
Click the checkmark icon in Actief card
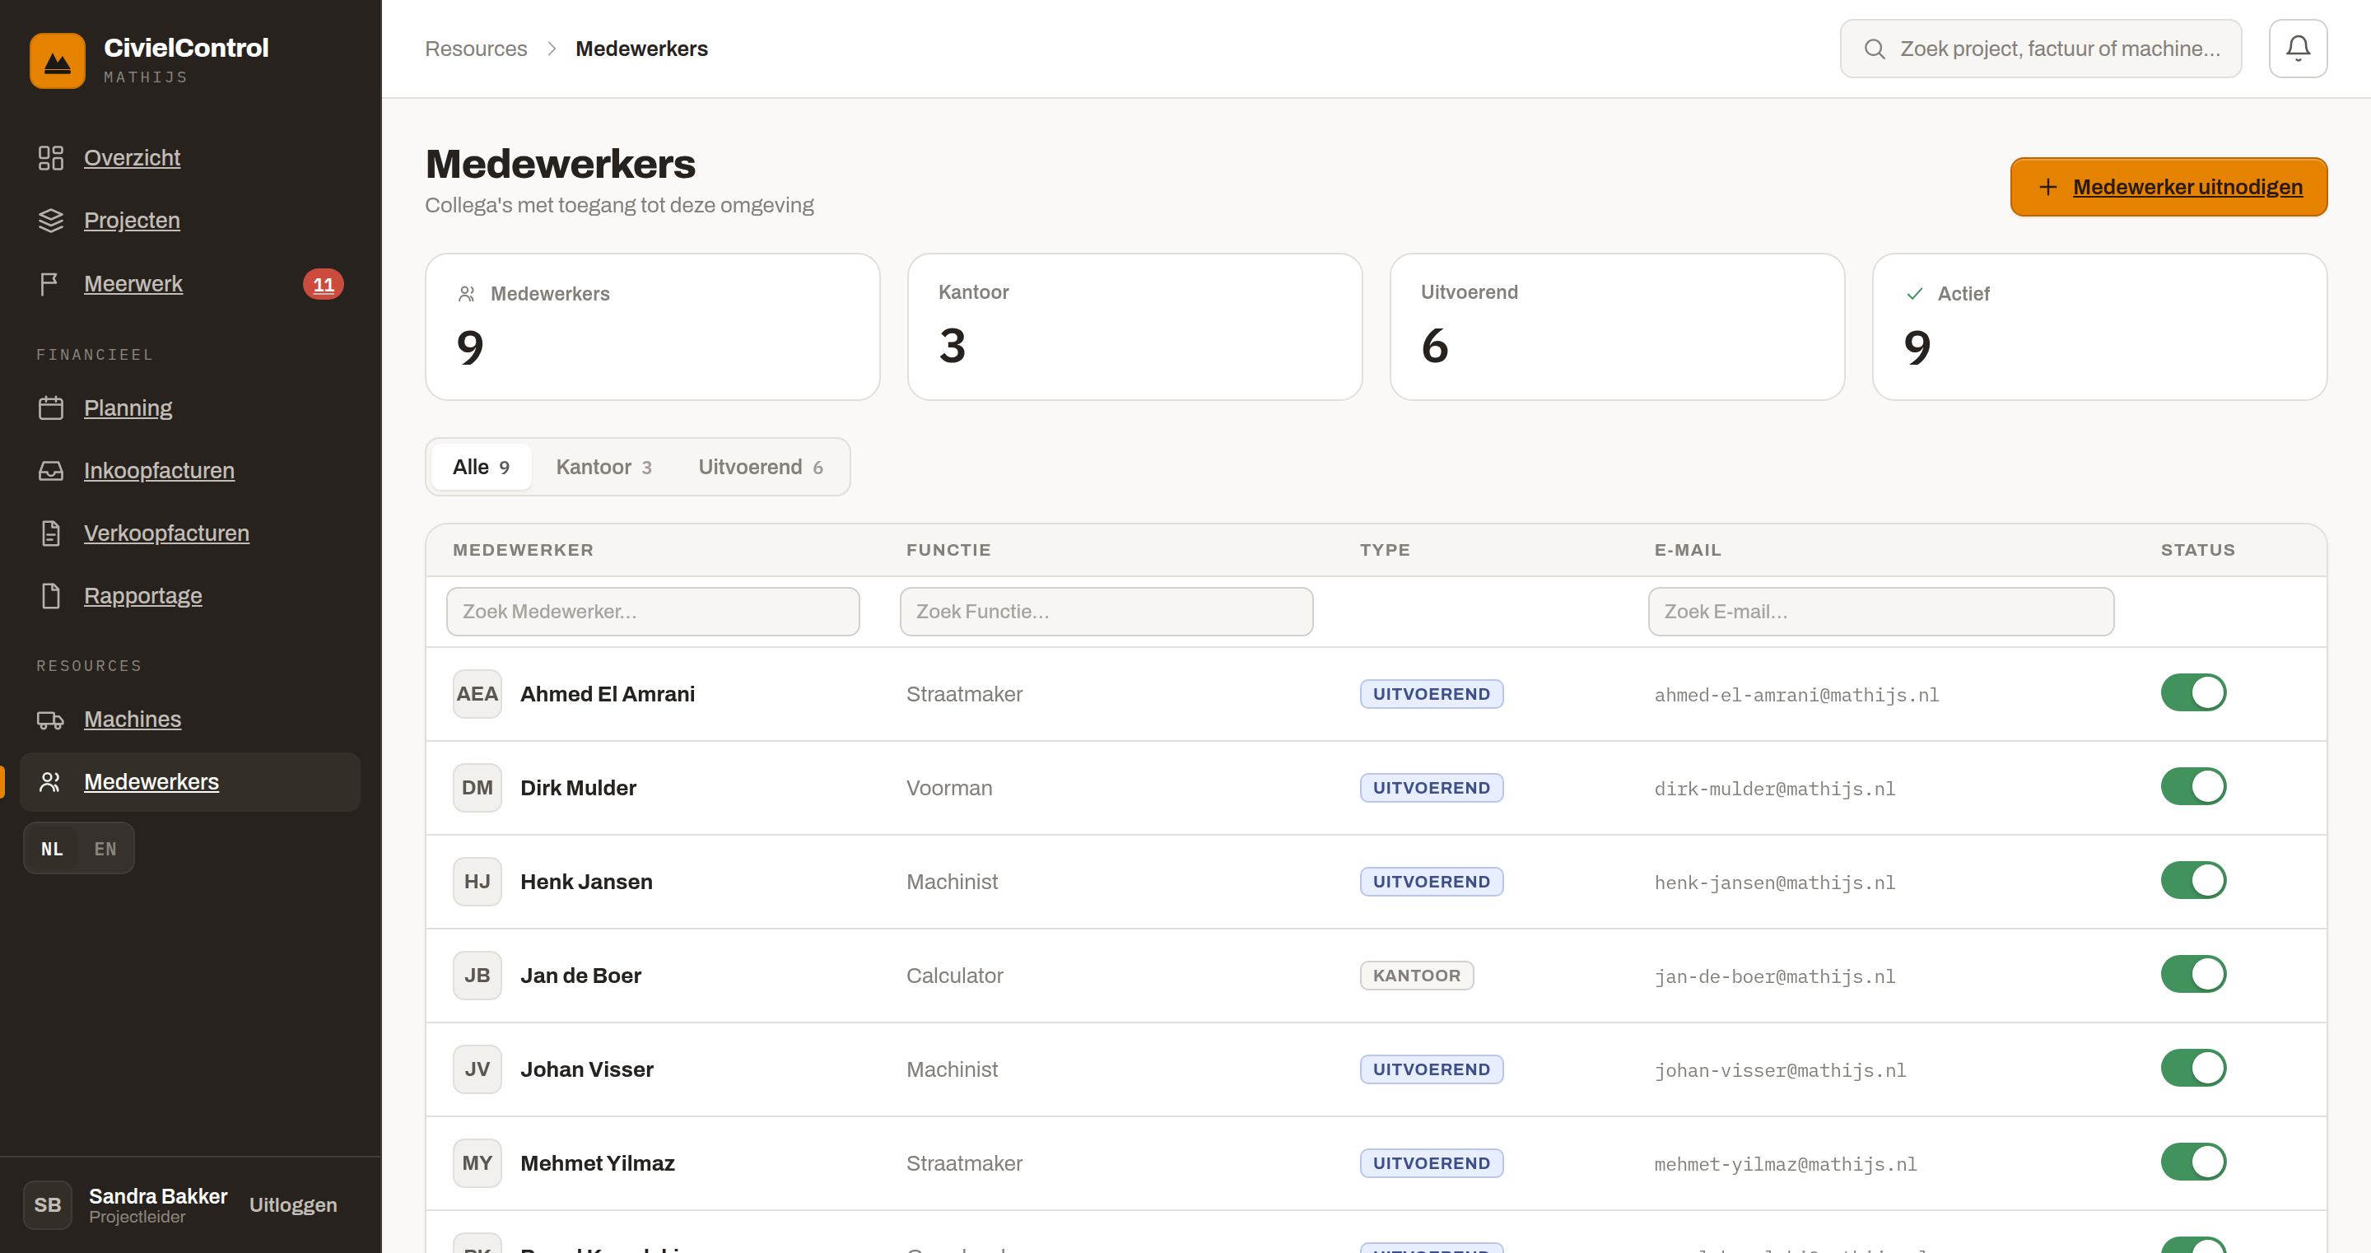pyautogui.click(x=1914, y=294)
